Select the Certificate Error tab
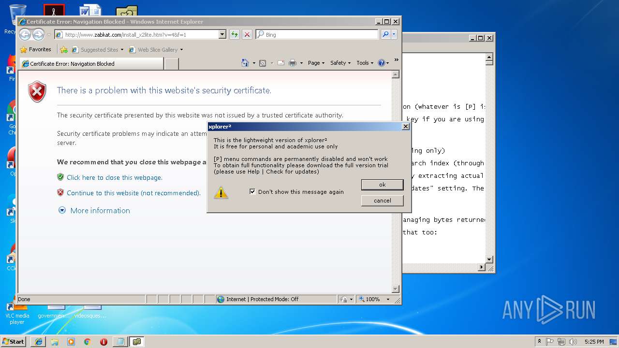Viewport: 619px width, 348px height. 91,64
